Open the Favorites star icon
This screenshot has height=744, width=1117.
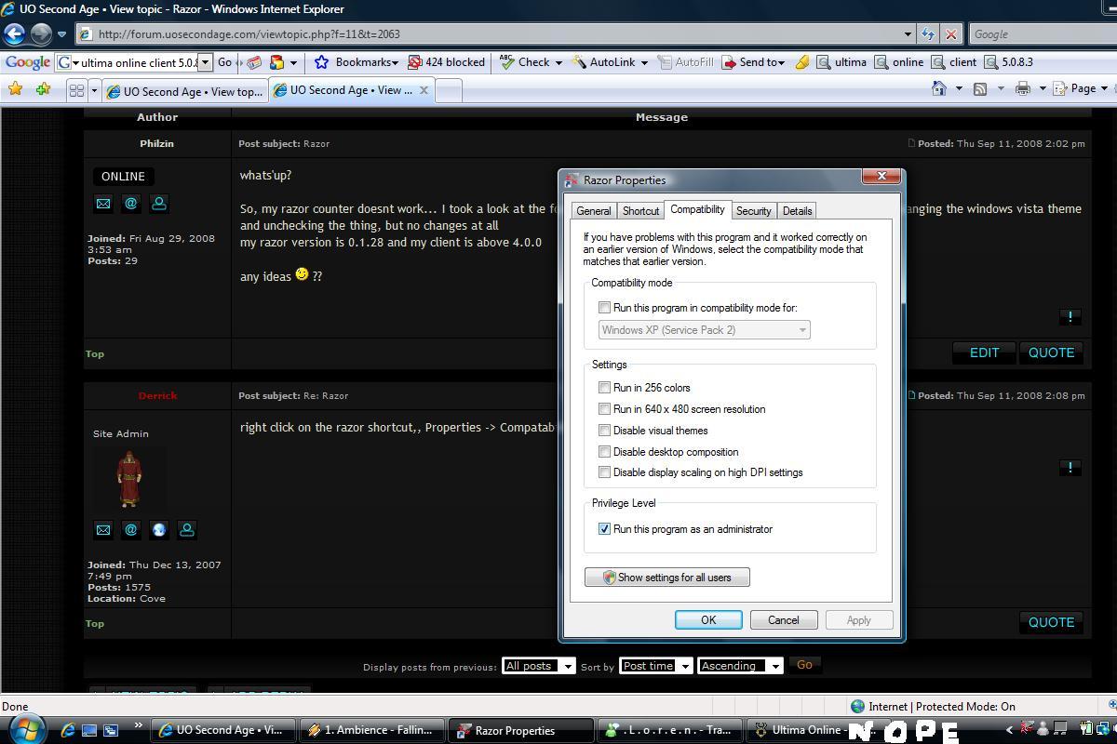click(x=15, y=89)
